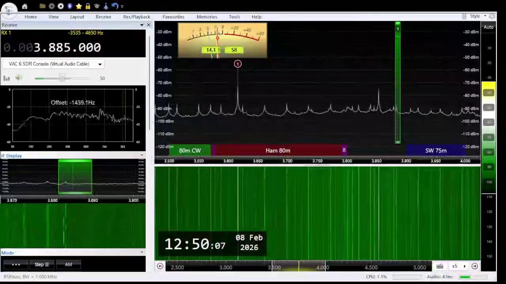Open the Tools ribbon tab

[234, 17]
